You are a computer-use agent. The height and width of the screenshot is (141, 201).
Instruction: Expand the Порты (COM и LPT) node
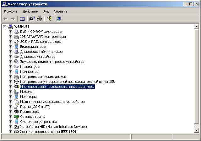tap(10, 107)
